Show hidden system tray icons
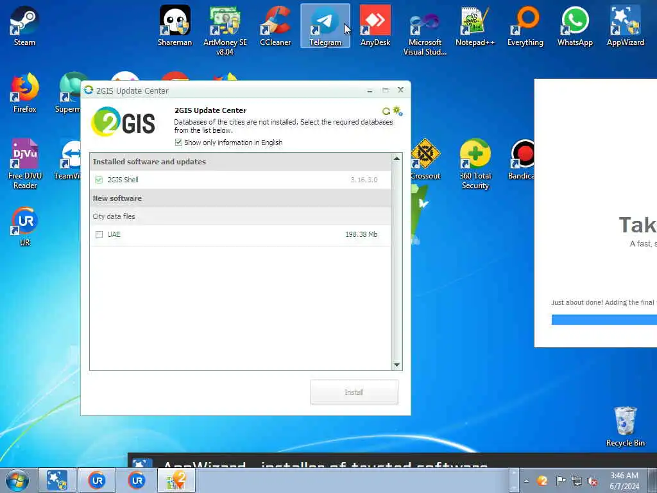 point(526,481)
